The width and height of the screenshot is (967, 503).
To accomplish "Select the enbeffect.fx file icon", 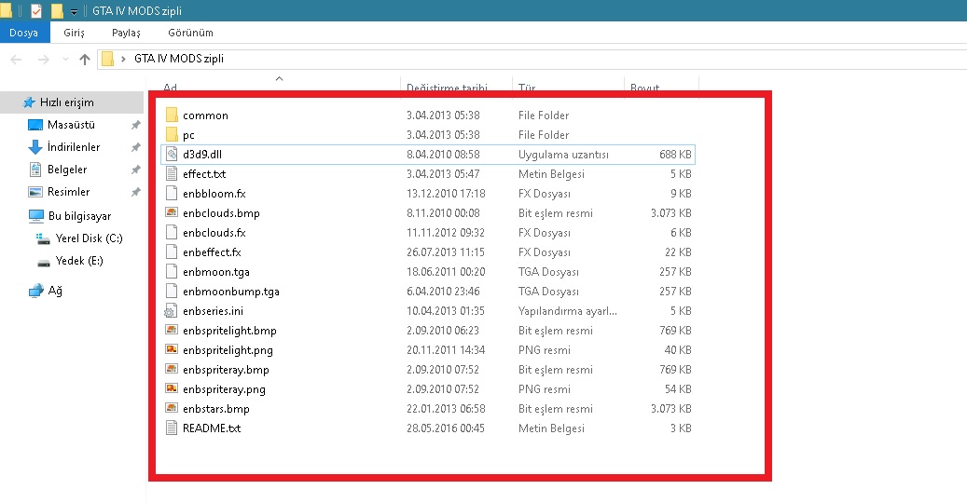I will (x=173, y=252).
